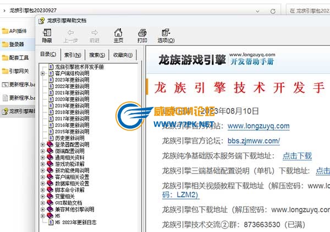Screen dimensions: 330x232
Task: Switch to the 索引(N) tab
Action: (x=73, y=55)
